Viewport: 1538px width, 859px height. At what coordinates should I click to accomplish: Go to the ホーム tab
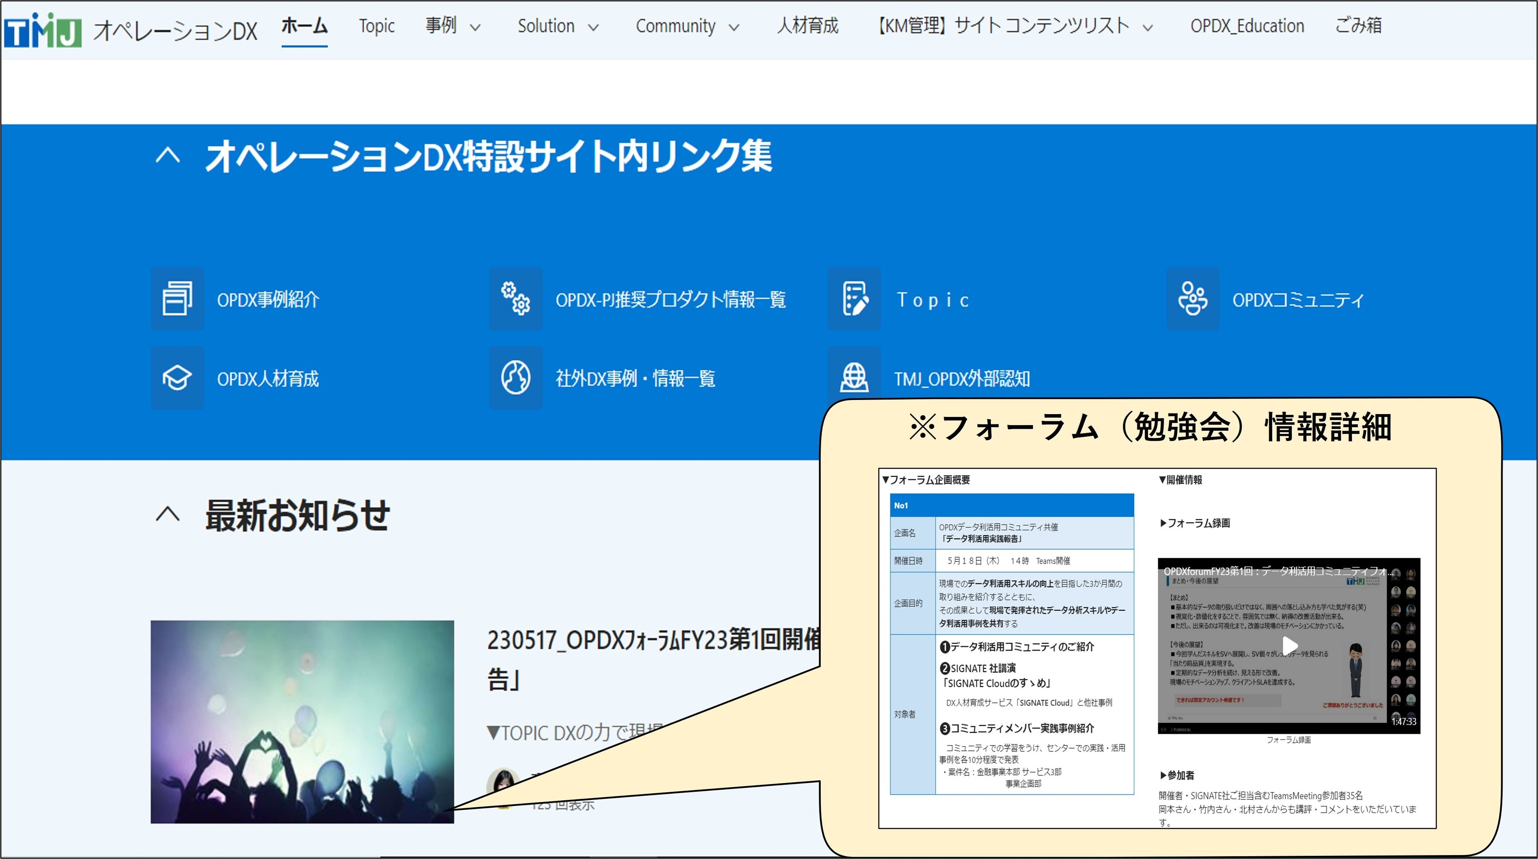pyautogui.click(x=304, y=26)
